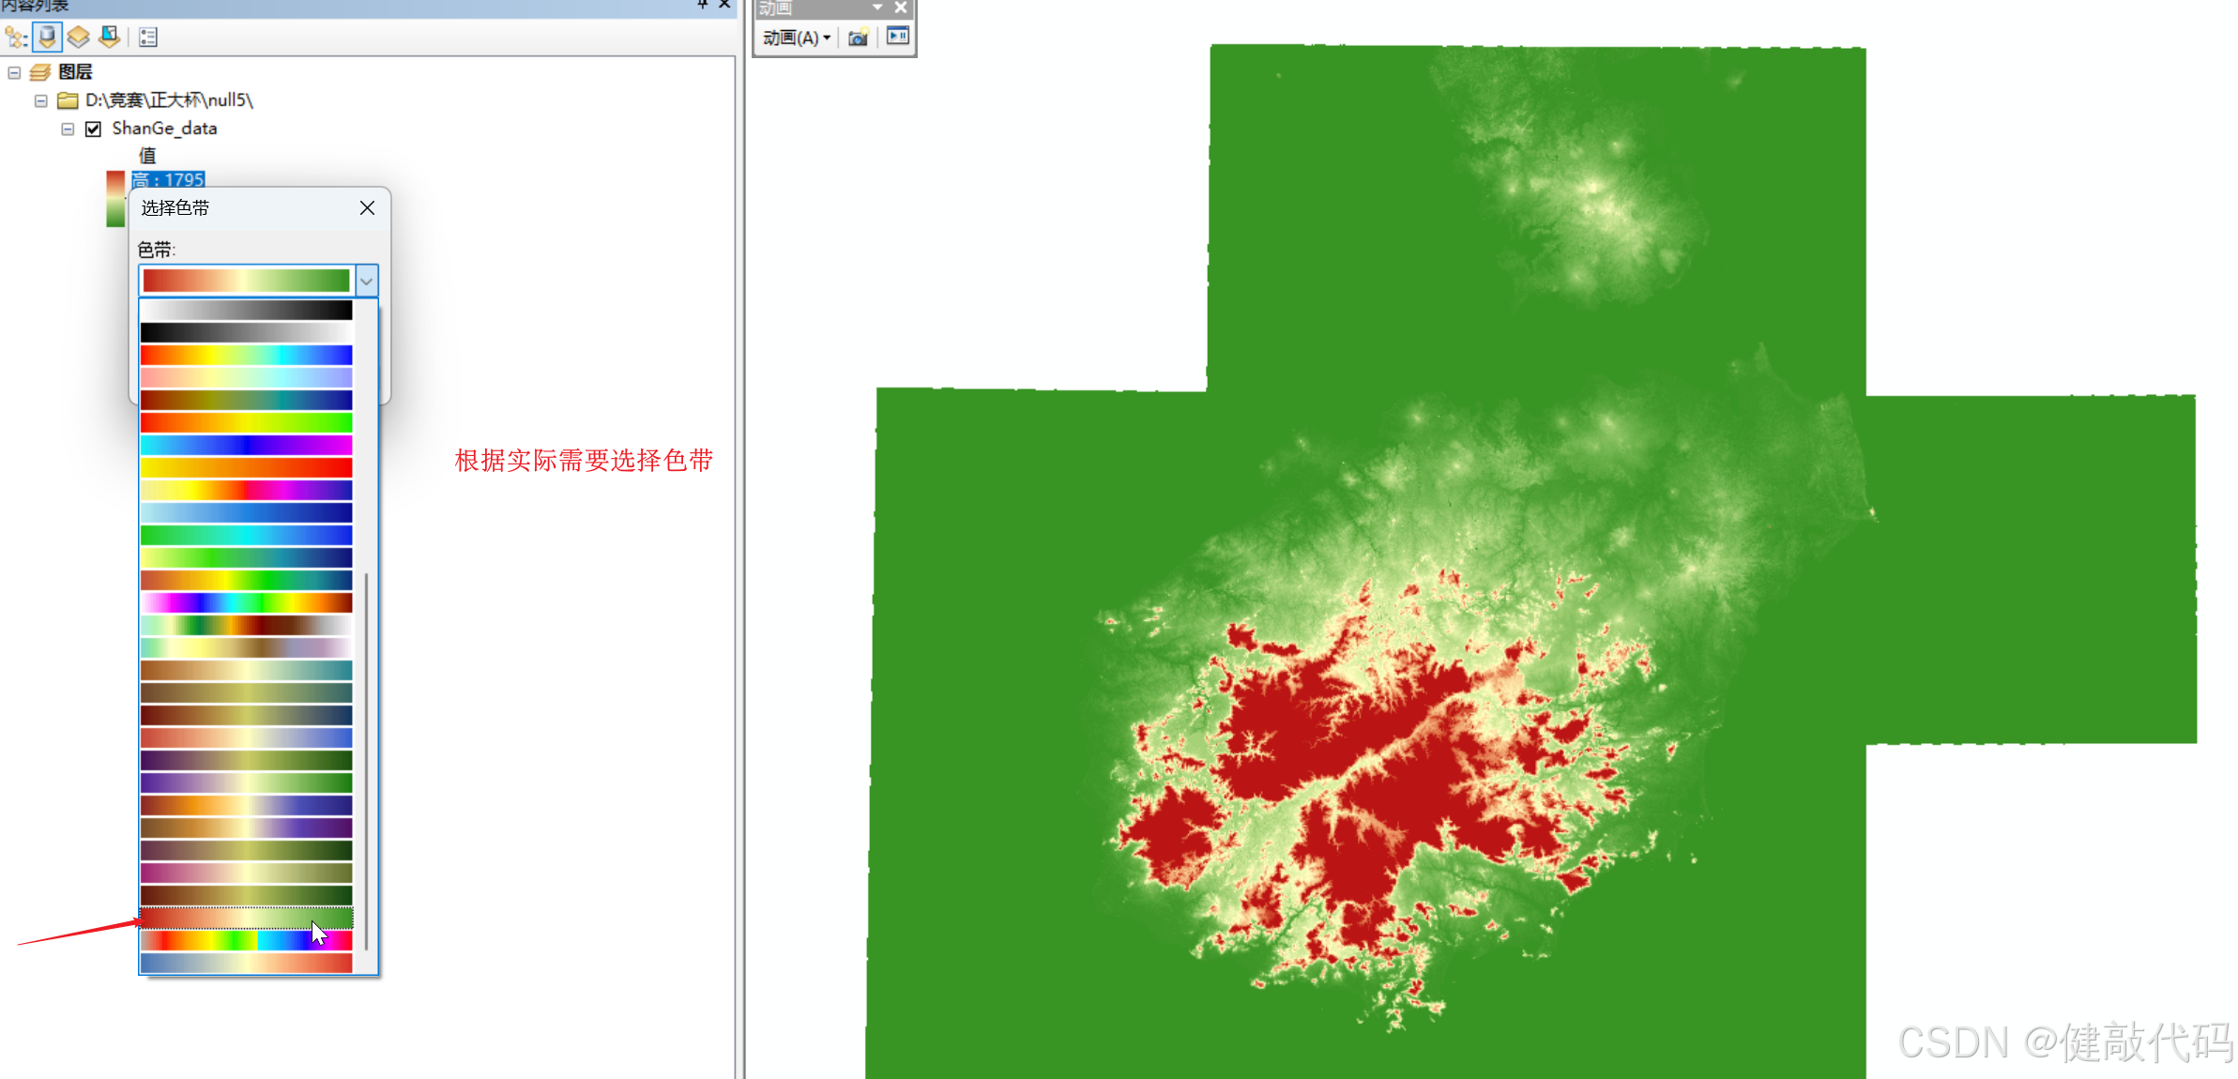
Task: Choose the red-to-green highlighted color ramp
Action: point(246,917)
